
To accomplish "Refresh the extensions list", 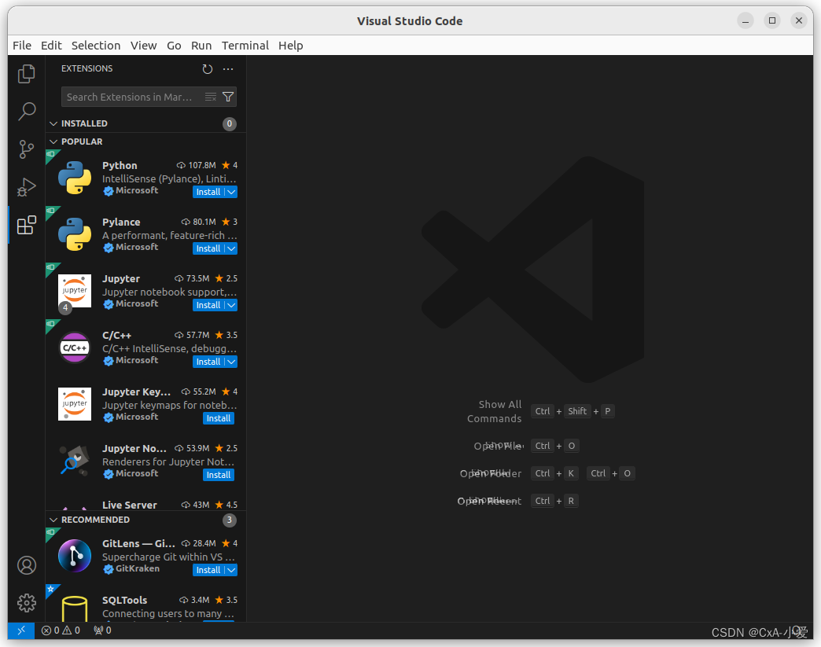I will pyautogui.click(x=208, y=69).
